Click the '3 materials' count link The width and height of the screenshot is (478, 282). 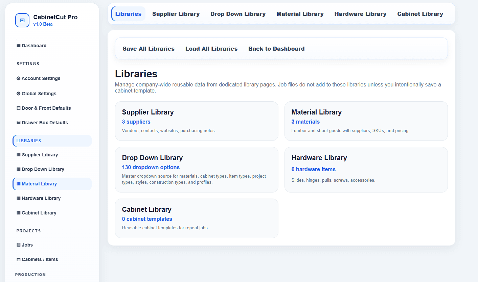click(x=305, y=122)
